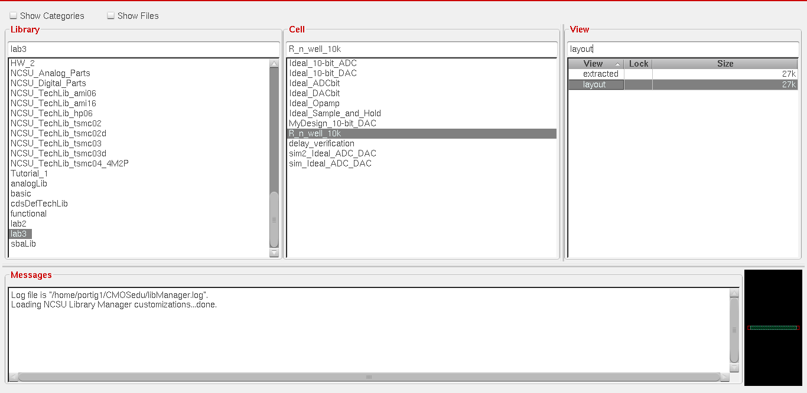This screenshot has width=807, height=393.
Task: Click the Messages panel scroll-down arrow
Action: 734,368
